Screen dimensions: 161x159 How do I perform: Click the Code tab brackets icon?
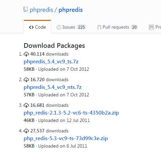coord(31,27)
